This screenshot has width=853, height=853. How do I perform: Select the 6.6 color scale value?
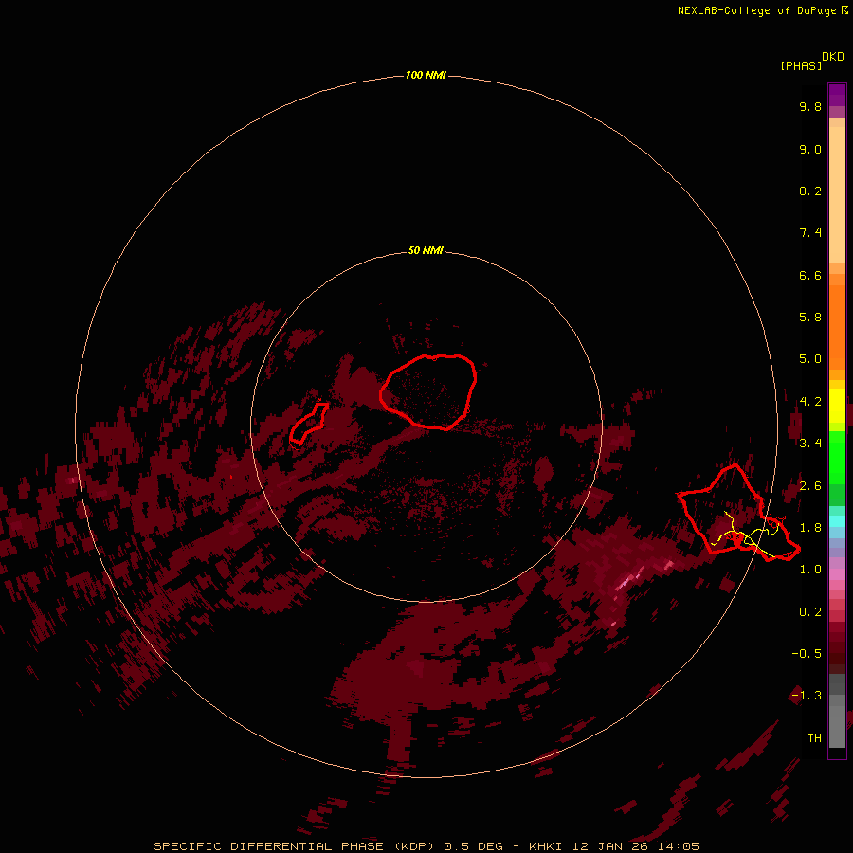click(810, 275)
